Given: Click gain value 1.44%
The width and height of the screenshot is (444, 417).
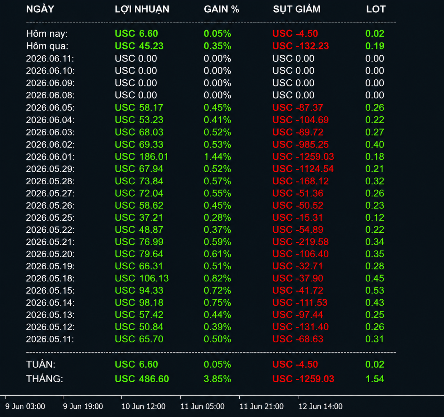Looking at the screenshot, I should click(x=217, y=157).
